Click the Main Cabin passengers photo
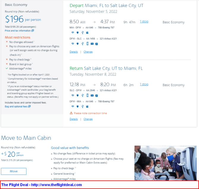This screenshot has width=199, height=189. [165, 163]
